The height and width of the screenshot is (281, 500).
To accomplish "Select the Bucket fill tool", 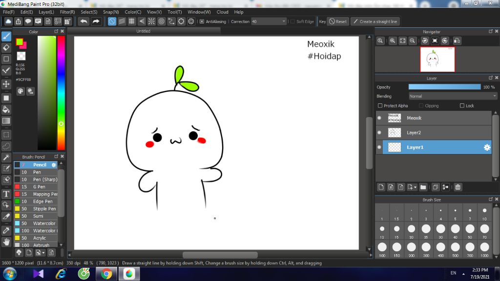I will pos(6,110).
